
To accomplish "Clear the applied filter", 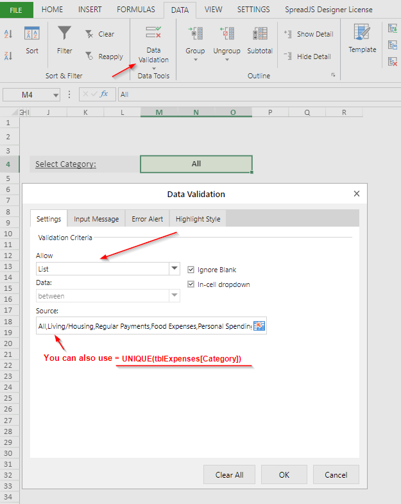I will pos(99,34).
